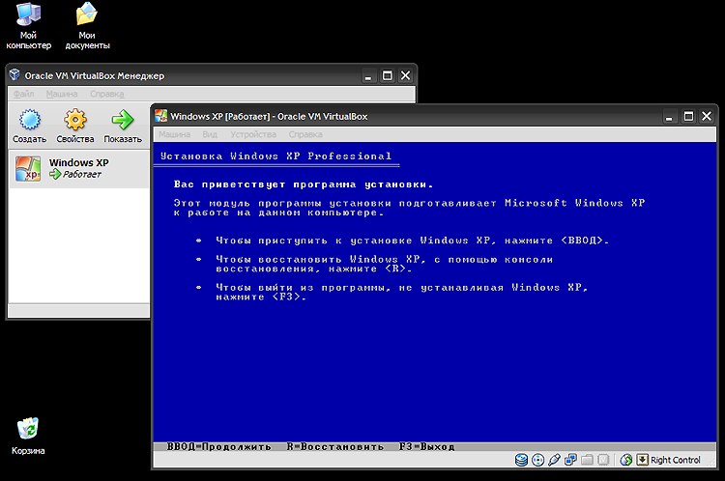Click the keyboard capture arrow next to Right Control

point(642,460)
